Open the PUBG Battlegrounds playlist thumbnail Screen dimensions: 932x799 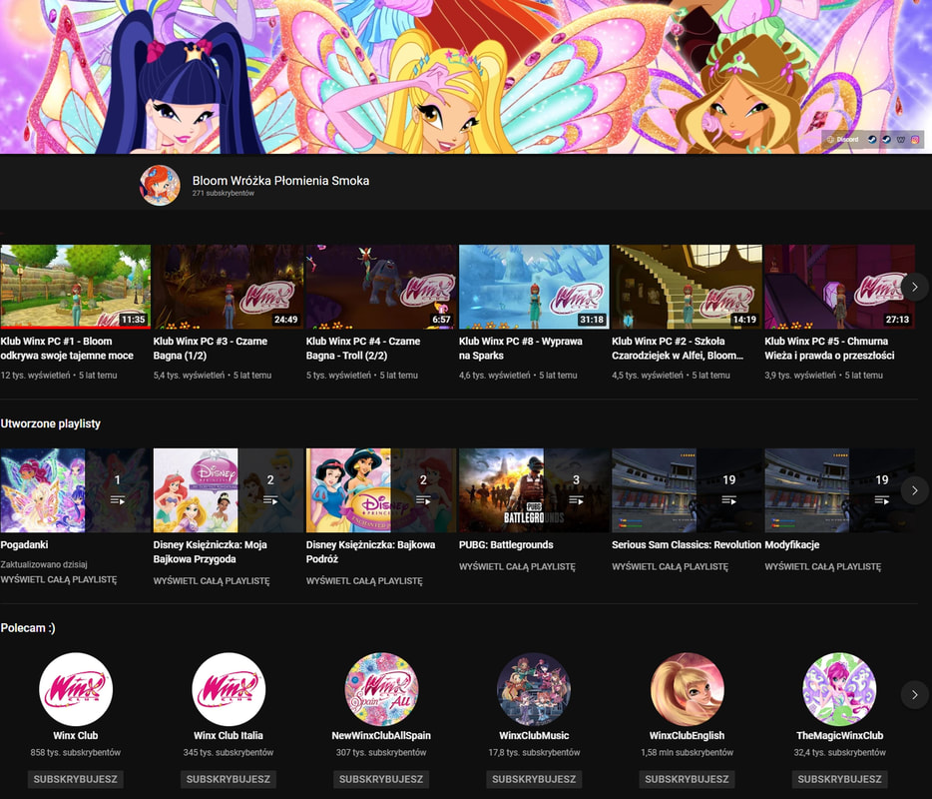click(534, 490)
